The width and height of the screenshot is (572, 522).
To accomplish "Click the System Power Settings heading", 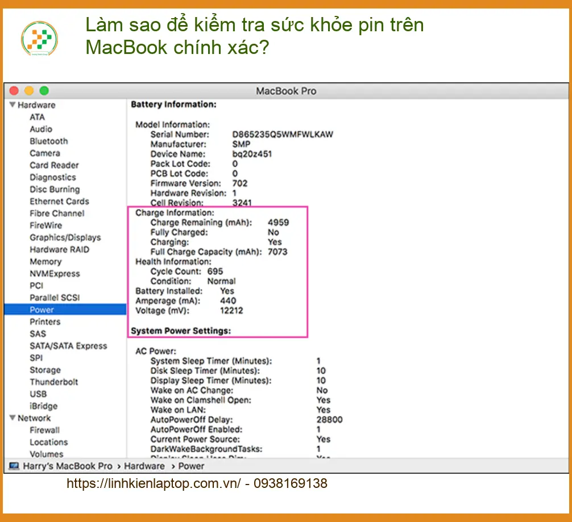I will click(181, 331).
